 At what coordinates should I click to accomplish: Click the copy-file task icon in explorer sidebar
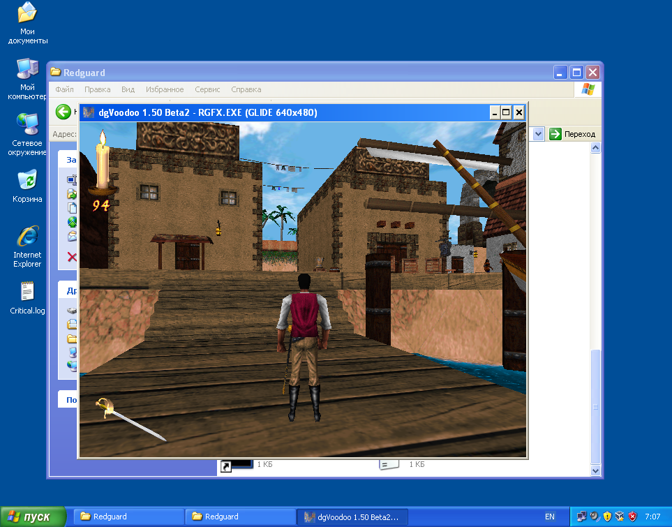(x=72, y=208)
